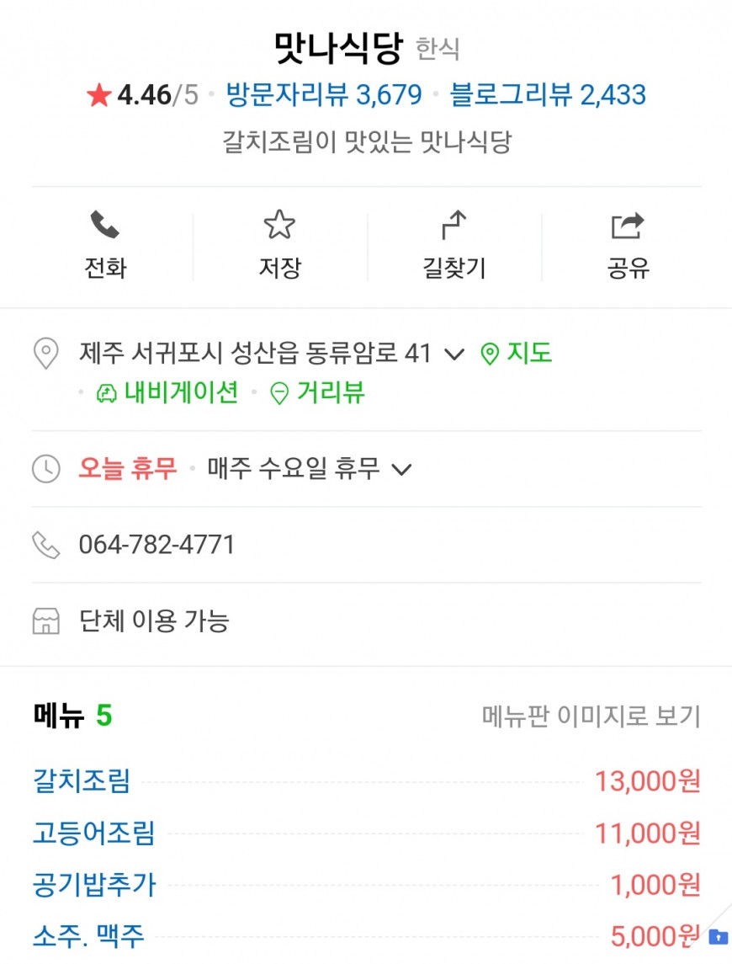Screen dimensions: 732x964
Task: Expand the address details chevron
Action: [x=454, y=354]
